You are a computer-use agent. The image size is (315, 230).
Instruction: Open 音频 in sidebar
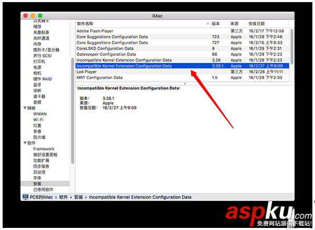[37, 102]
